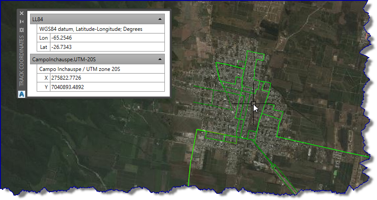This screenshot has height=200, width=377.
Task: Click the X value 275822.7726 field
Action: click(107, 78)
